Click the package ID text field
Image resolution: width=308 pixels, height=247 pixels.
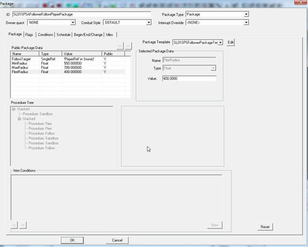point(81,14)
